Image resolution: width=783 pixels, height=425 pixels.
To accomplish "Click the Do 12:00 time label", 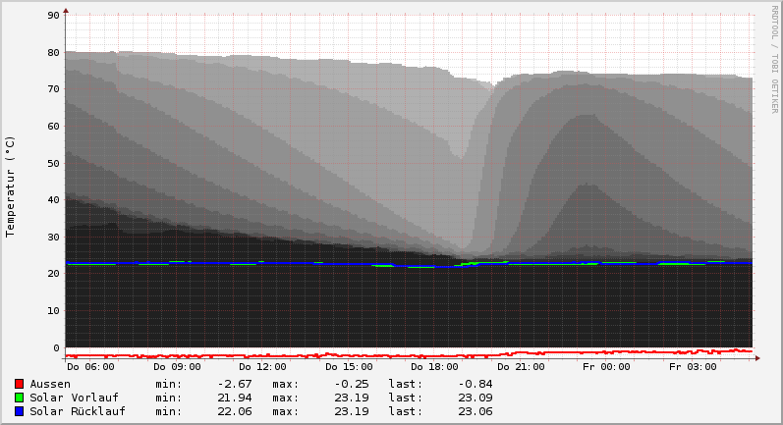I will (x=262, y=367).
